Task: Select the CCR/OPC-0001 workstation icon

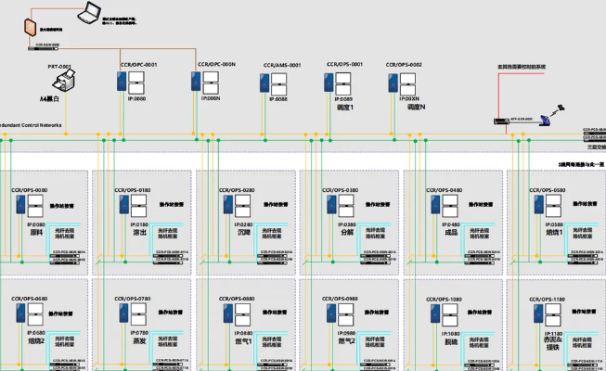Action: point(131,83)
